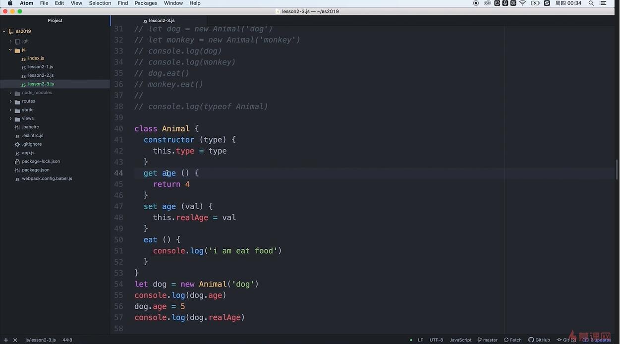Click the Creative Cloud menu bar icon
Viewport: 620px width, 344px height.
point(487,3)
